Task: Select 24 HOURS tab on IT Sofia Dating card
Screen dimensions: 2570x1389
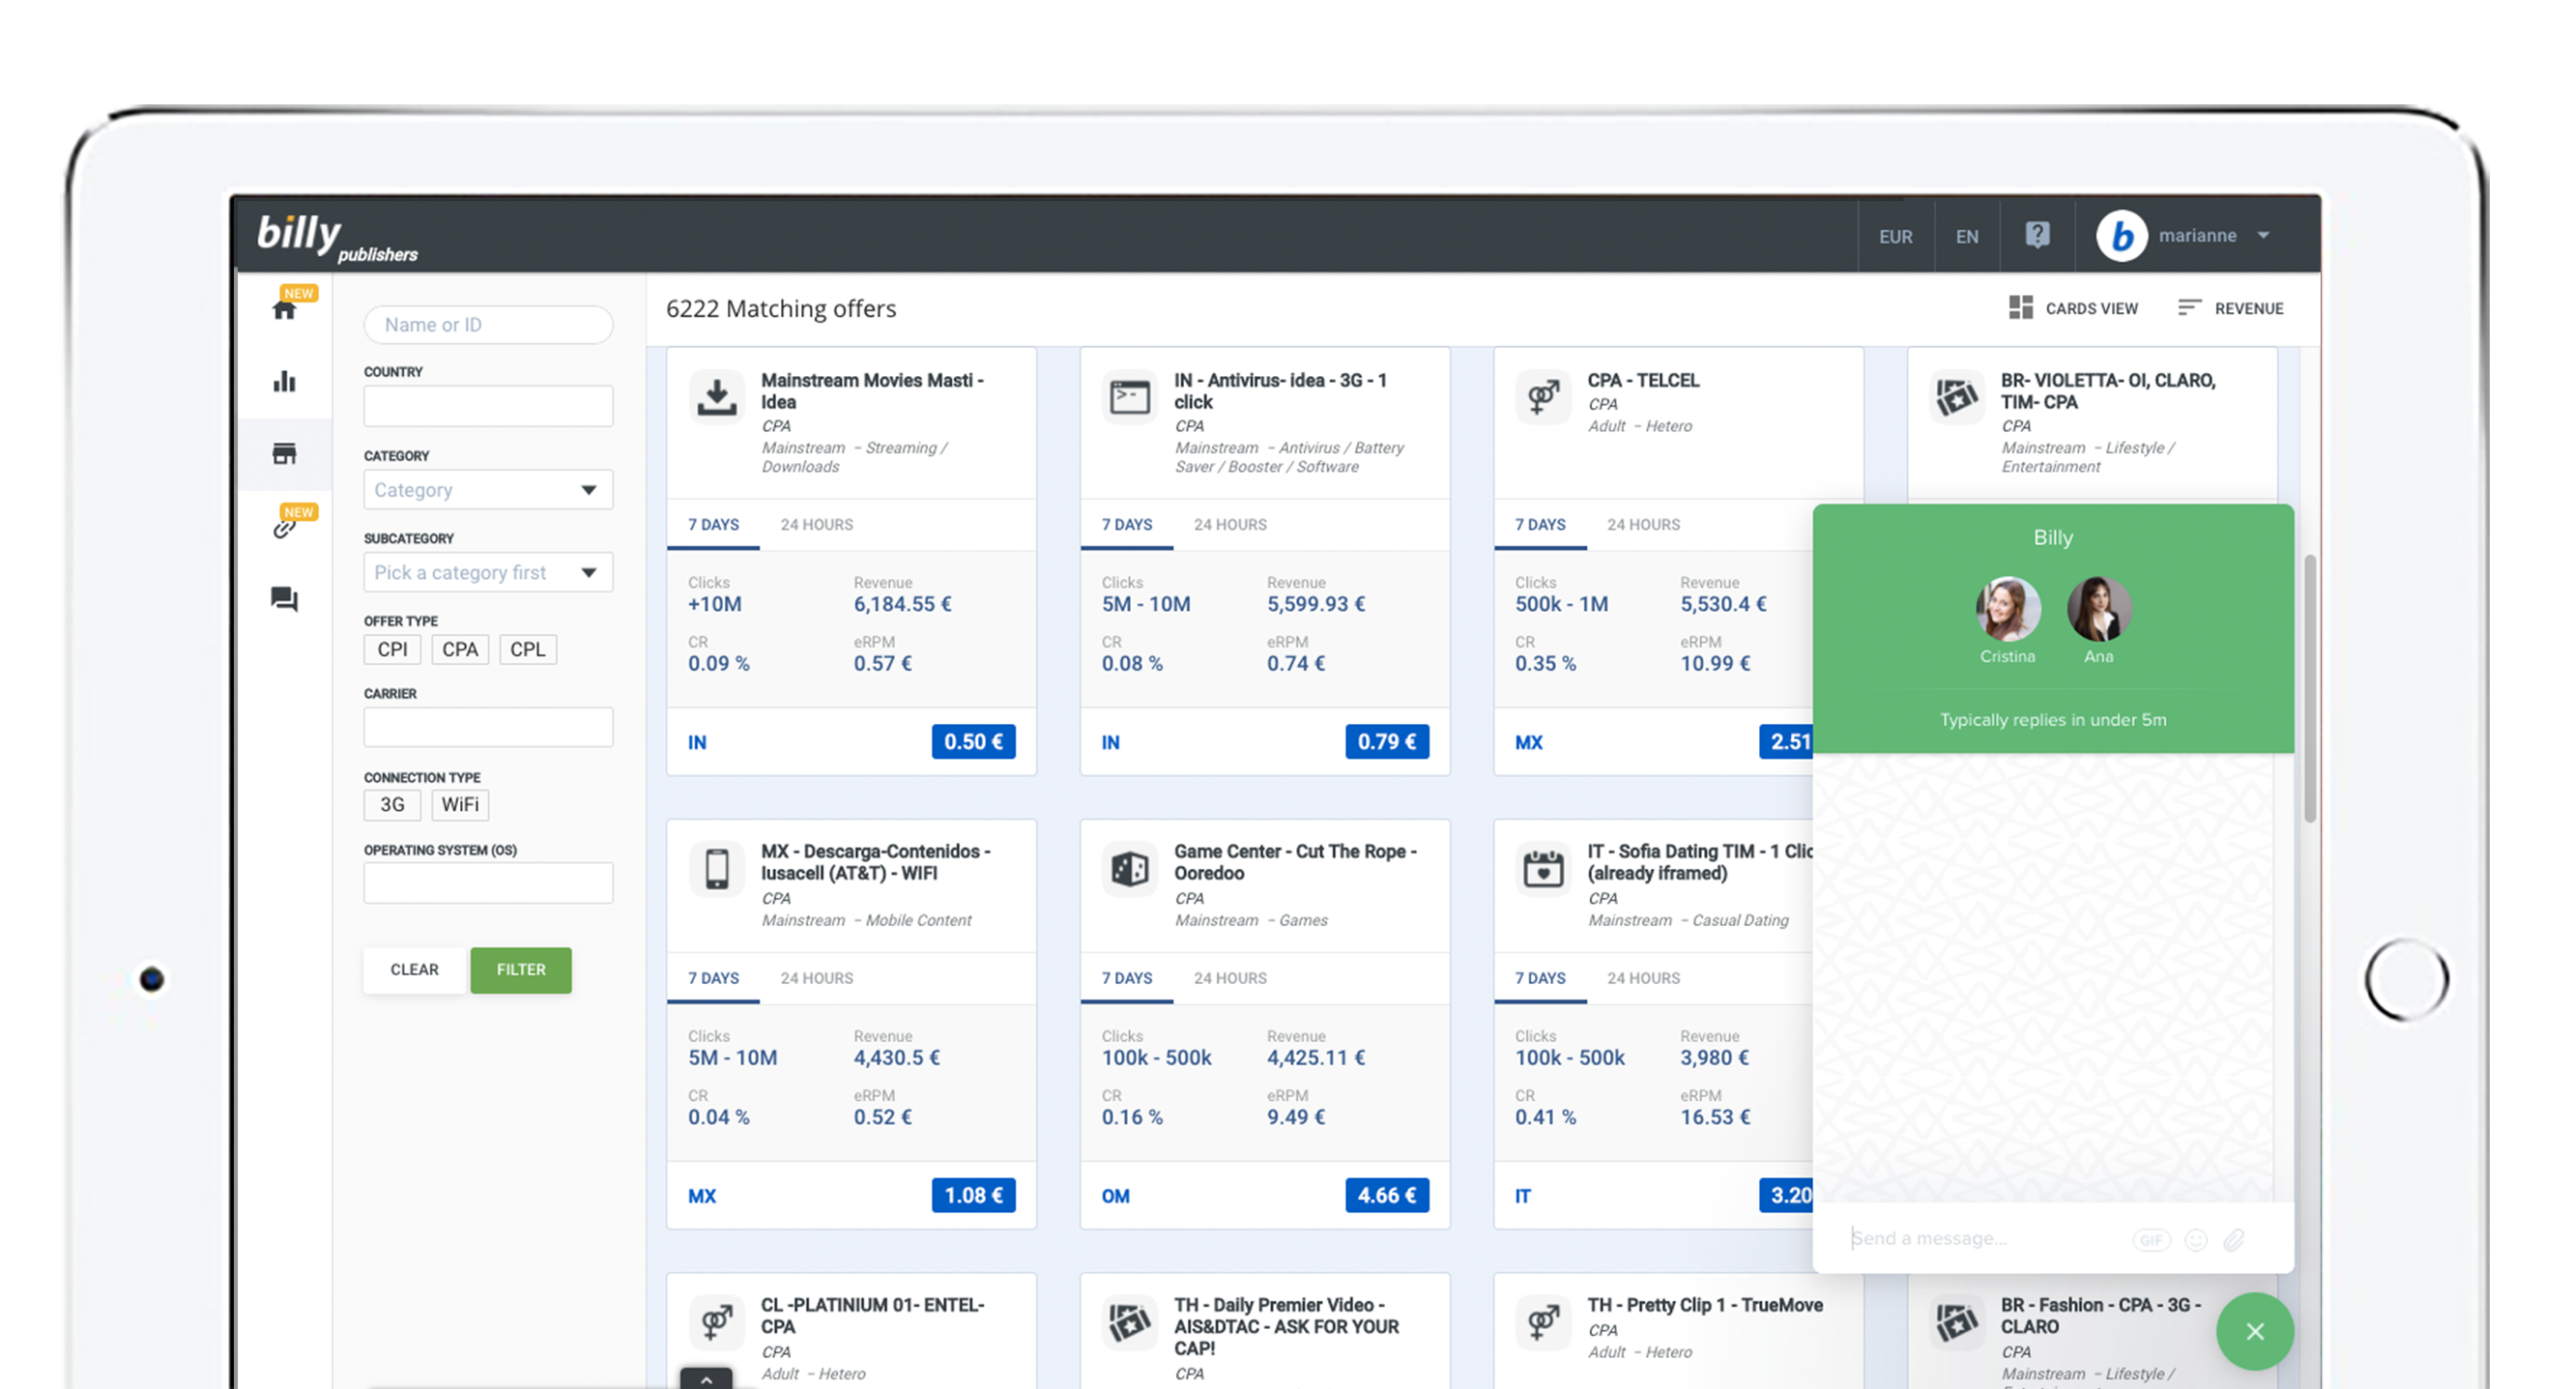Action: point(1643,979)
